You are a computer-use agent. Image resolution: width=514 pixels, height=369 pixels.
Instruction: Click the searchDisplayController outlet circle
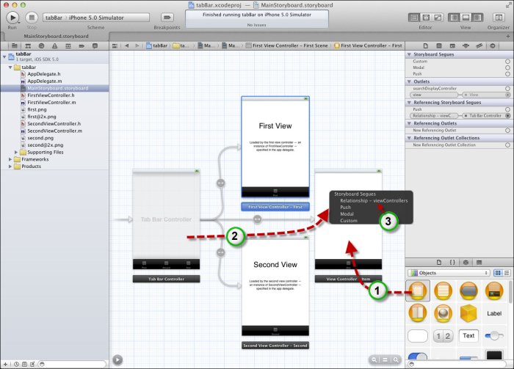point(507,88)
